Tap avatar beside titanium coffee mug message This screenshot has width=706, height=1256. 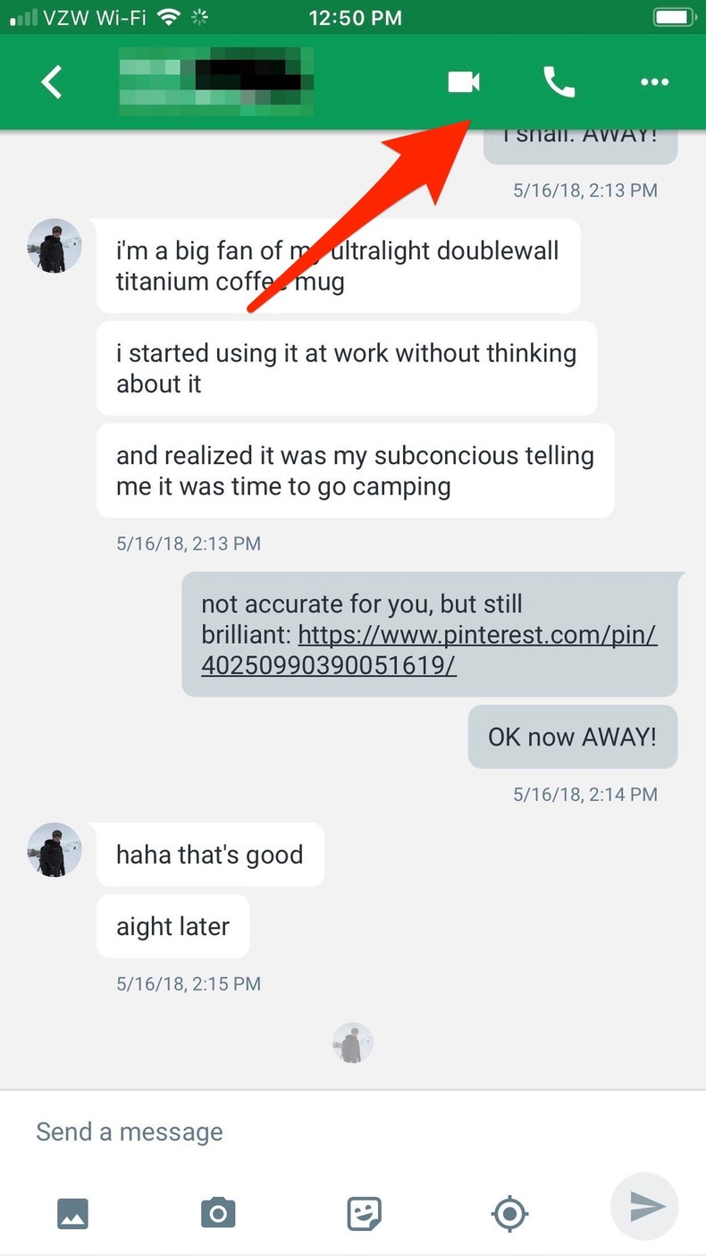click(55, 246)
